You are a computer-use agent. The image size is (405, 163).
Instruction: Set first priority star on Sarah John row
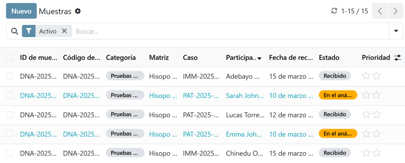pos(366,95)
